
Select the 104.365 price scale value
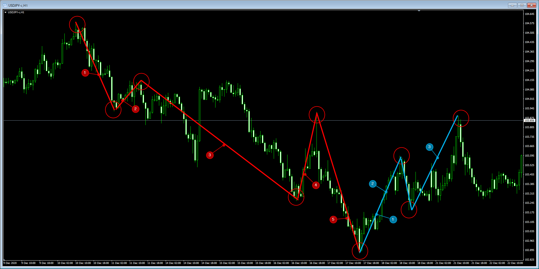[x=529, y=52]
